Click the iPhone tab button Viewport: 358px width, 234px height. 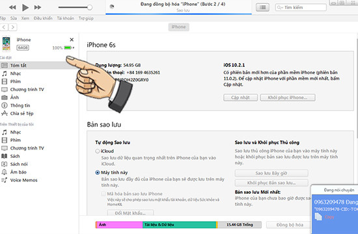[x=179, y=27]
